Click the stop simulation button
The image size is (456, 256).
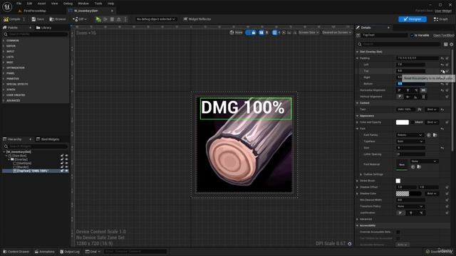pos(112,19)
